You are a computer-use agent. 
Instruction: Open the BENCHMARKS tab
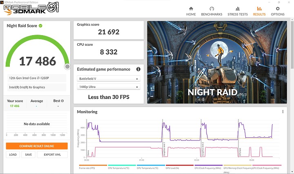click(212, 11)
